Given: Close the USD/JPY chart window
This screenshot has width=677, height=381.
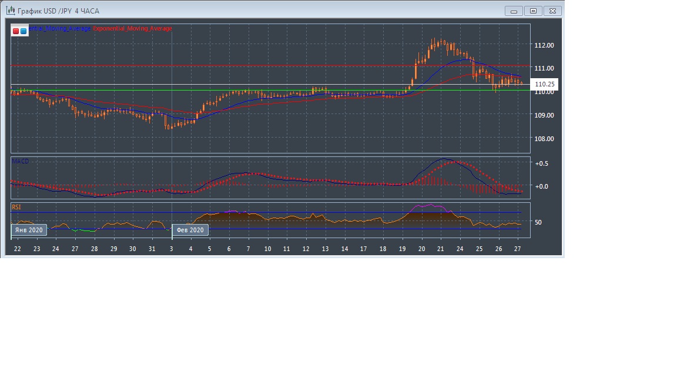Looking at the screenshot, I should (x=552, y=11).
